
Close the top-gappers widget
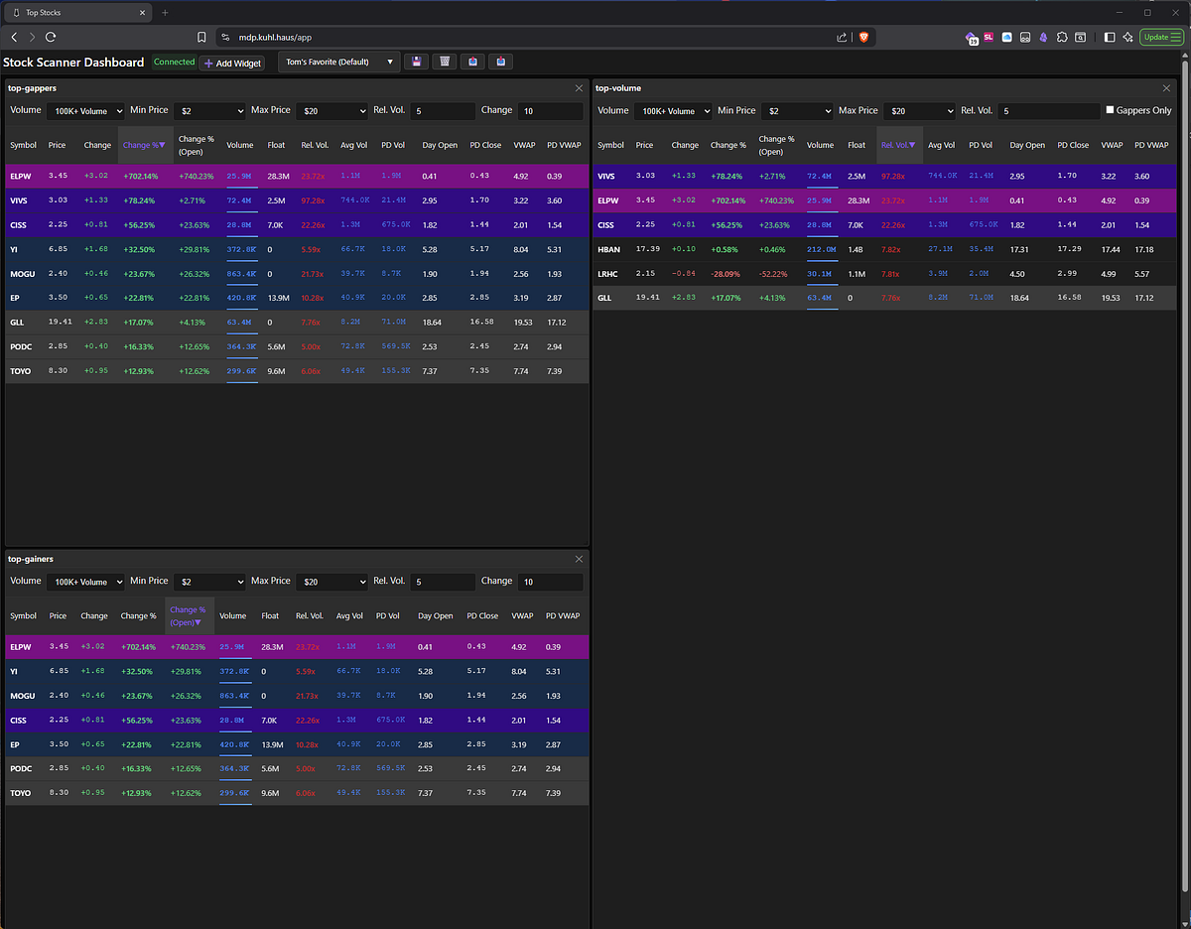coord(580,88)
